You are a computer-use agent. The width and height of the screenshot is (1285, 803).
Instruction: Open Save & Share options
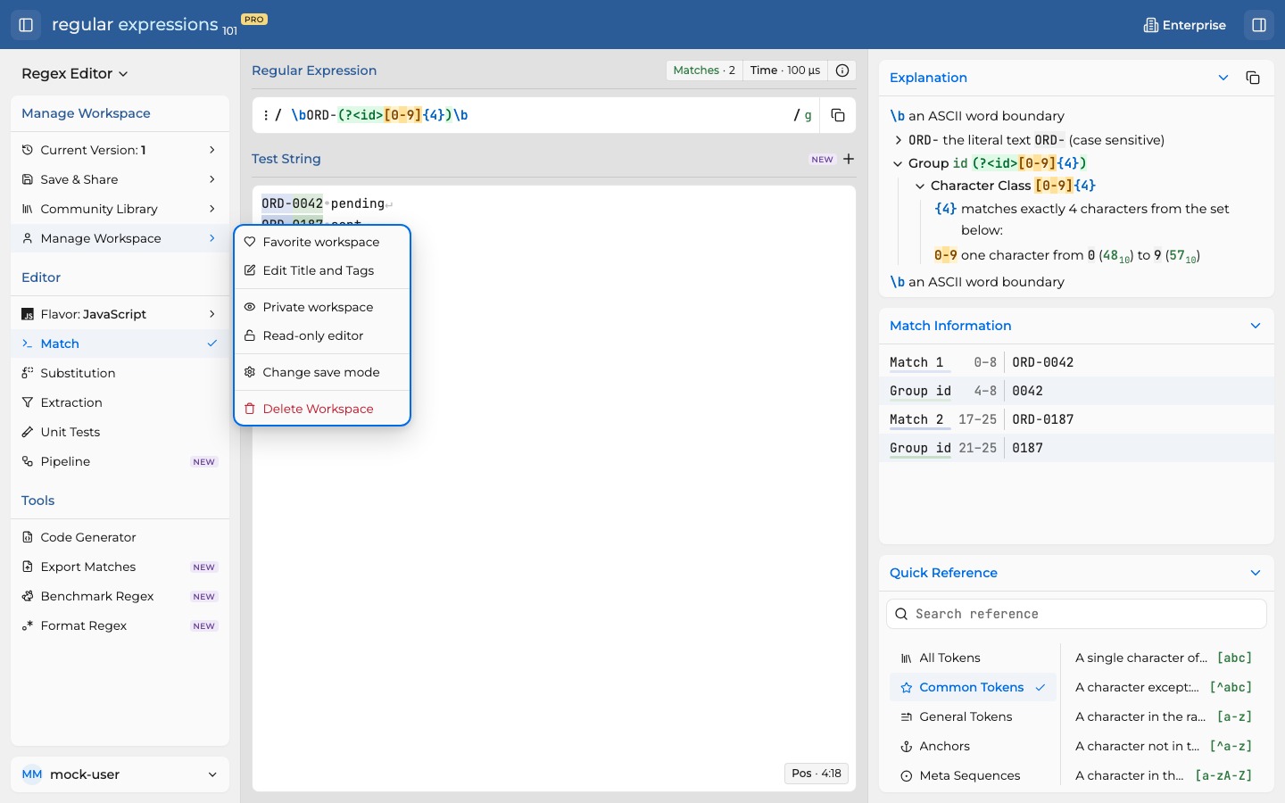[x=120, y=179]
